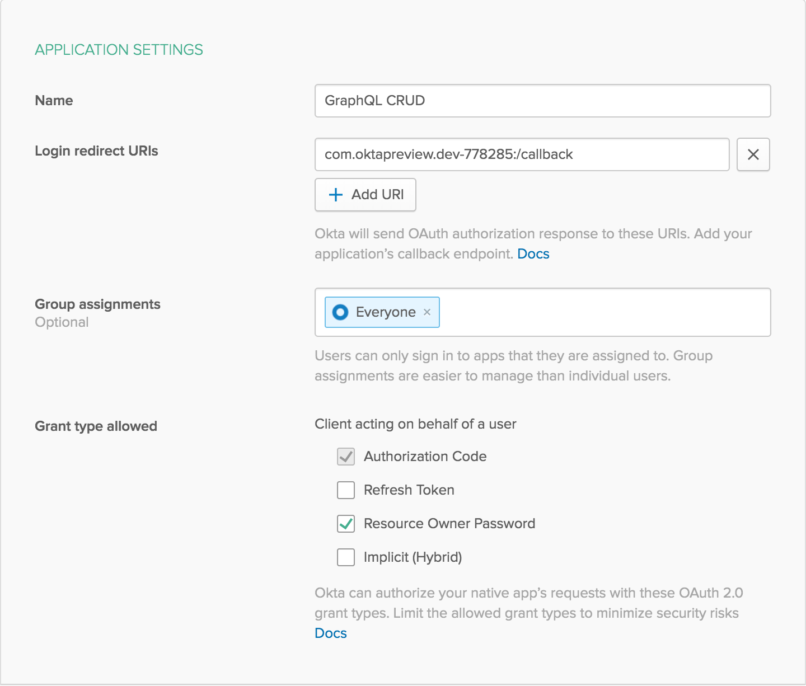Click the Authorization Code label text
The width and height of the screenshot is (806, 686).
pyautogui.click(x=425, y=457)
